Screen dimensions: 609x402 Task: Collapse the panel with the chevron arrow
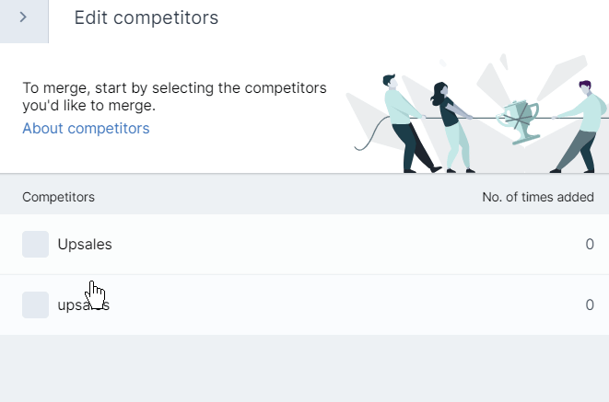click(24, 17)
